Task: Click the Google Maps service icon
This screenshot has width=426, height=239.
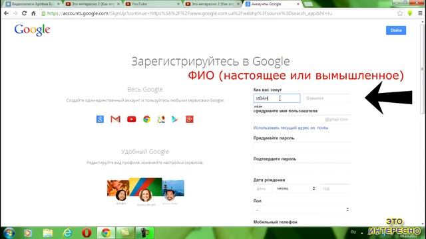Action: tap(161, 119)
